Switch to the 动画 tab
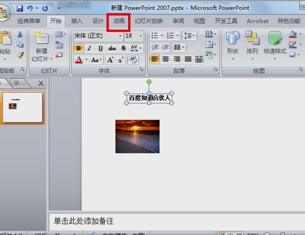Screen dimensions: 305x235 (x=119, y=21)
